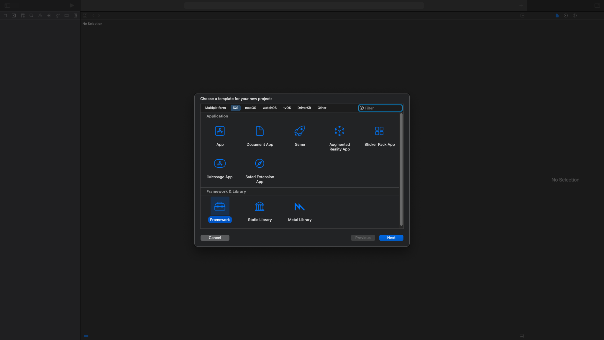Open the DriverKit templates tab
The width and height of the screenshot is (604, 340).
click(304, 108)
